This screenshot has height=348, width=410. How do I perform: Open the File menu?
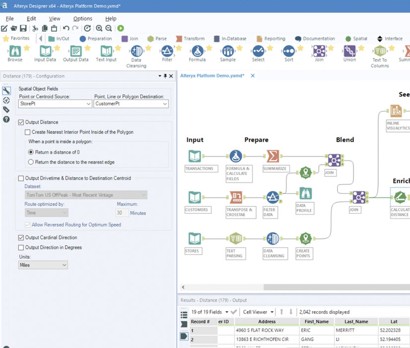click(x=9, y=18)
